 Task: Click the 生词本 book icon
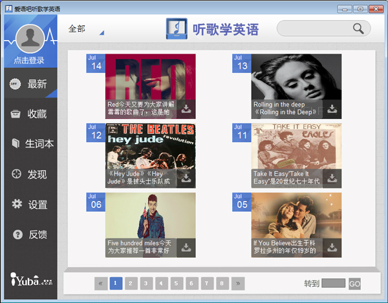click(16, 143)
